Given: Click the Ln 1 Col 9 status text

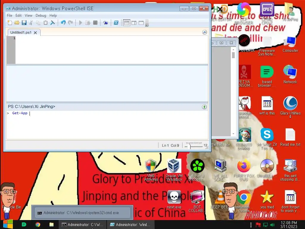Looking at the screenshot, I should pyautogui.click(x=170, y=146).
